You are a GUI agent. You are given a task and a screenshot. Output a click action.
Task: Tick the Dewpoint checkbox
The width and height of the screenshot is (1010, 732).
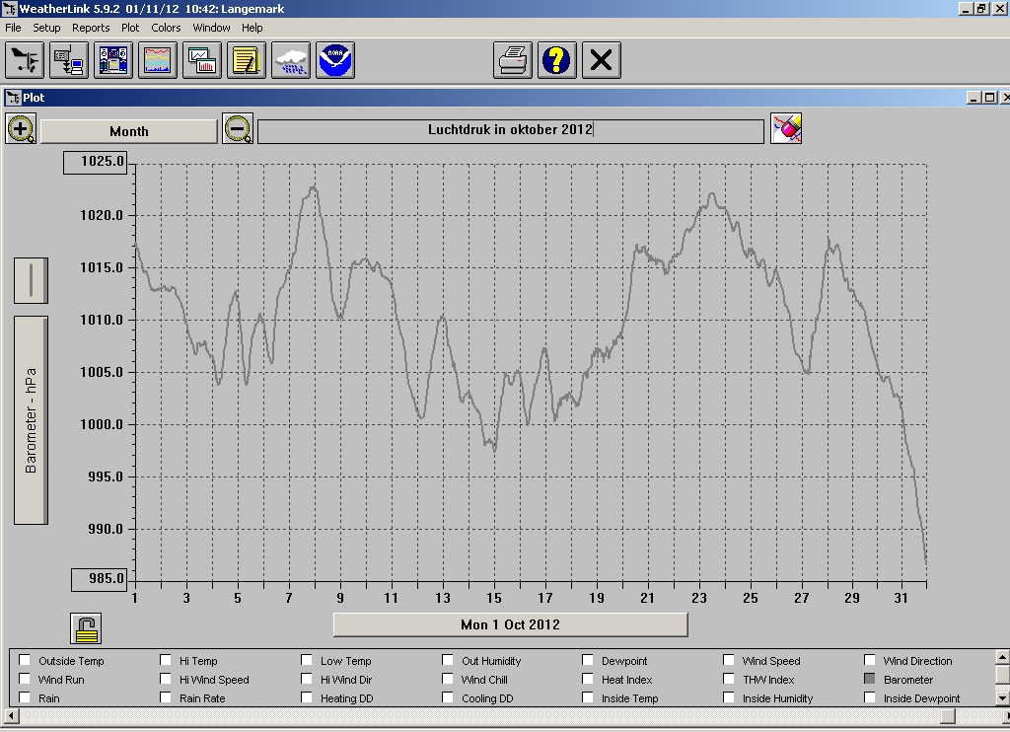pyautogui.click(x=588, y=660)
